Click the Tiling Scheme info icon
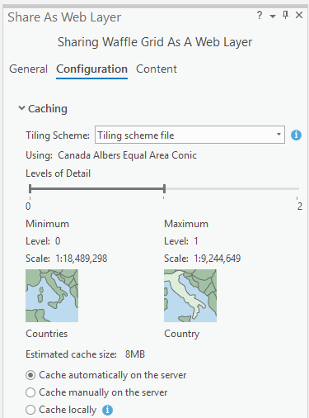The height and width of the screenshot is (418, 309). point(296,135)
